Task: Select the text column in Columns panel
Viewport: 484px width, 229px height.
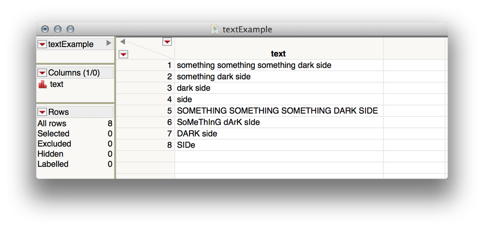Action: pos(57,84)
